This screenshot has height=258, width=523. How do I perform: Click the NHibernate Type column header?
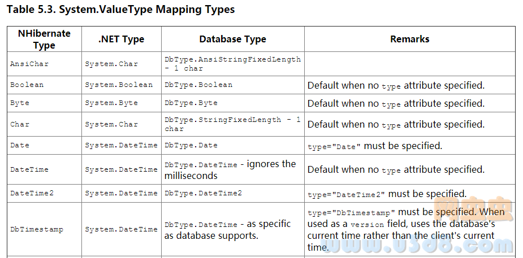pyautogui.click(x=44, y=40)
